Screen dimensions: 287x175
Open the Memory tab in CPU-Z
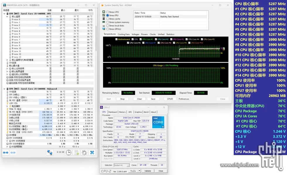[x=122, y=112]
